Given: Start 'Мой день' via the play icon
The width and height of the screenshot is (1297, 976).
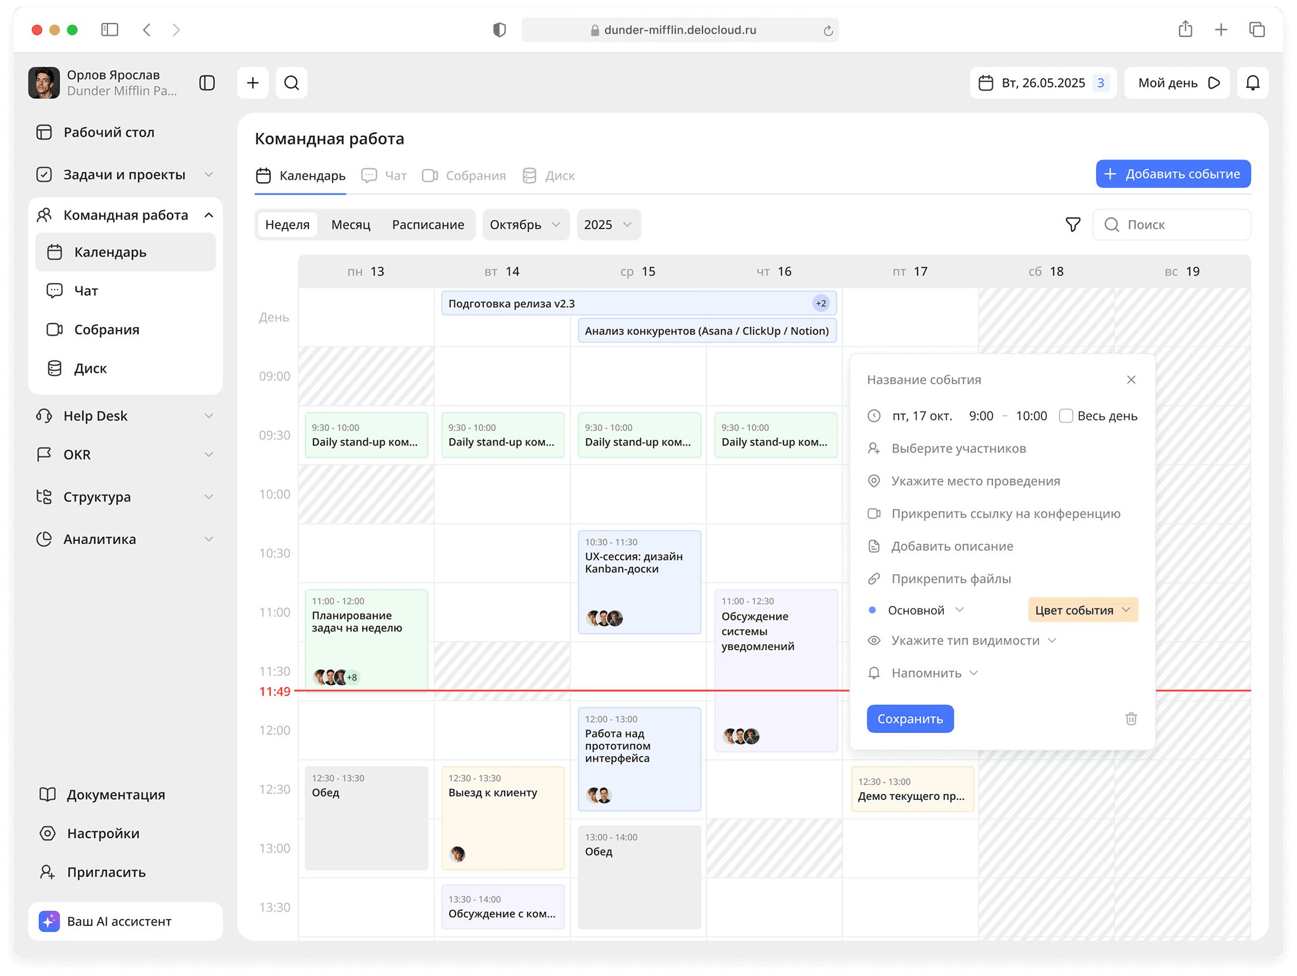Looking at the screenshot, I should pyautogui.click(x=1214, y=82).
